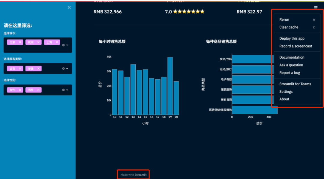
Task: Click the 选择性别 label
Action: (10, 80)
